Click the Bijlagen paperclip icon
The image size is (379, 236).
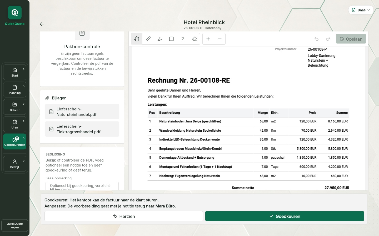click(x=47, y=98)
